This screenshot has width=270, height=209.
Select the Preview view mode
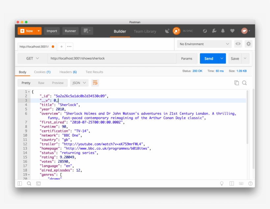pyautogui.click(x=58, y=83)
